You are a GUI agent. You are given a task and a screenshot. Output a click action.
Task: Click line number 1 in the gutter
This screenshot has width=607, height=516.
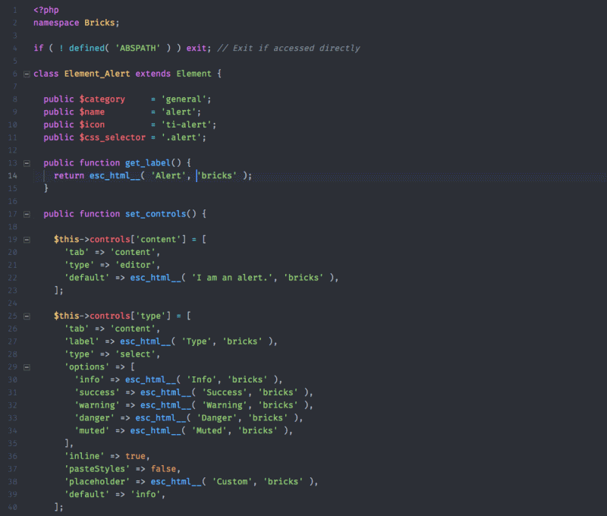coord(17,10)
